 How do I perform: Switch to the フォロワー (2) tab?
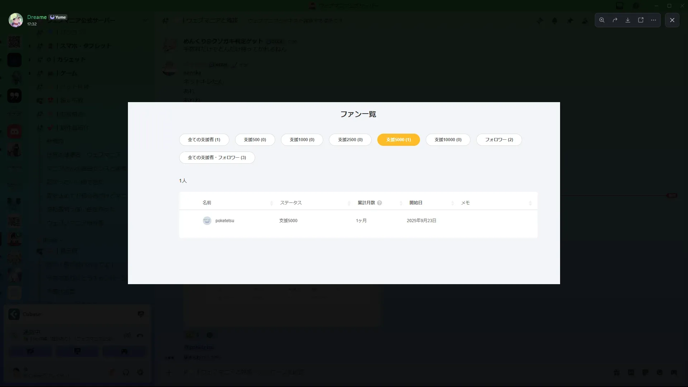pyautogui.click(x=499, y=140)
